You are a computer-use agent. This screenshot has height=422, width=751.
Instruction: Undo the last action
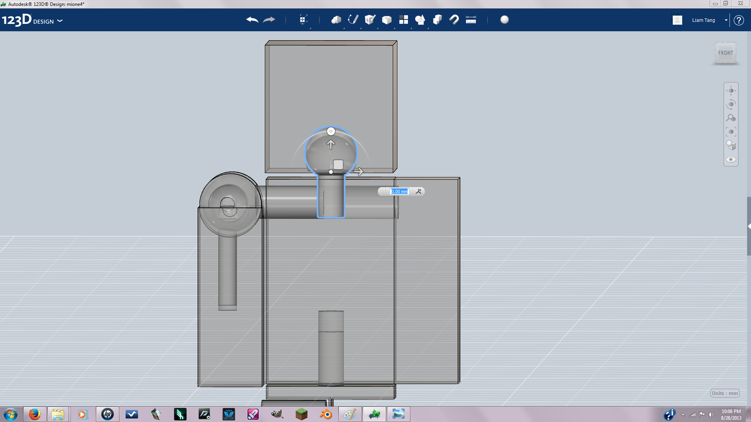pyautogui.click(x=252, y=20)
